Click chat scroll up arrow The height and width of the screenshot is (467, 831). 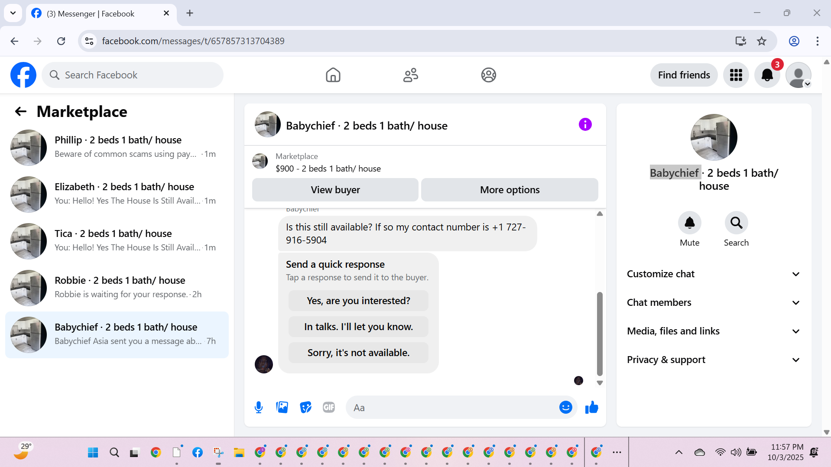click(x=600, y=214)
